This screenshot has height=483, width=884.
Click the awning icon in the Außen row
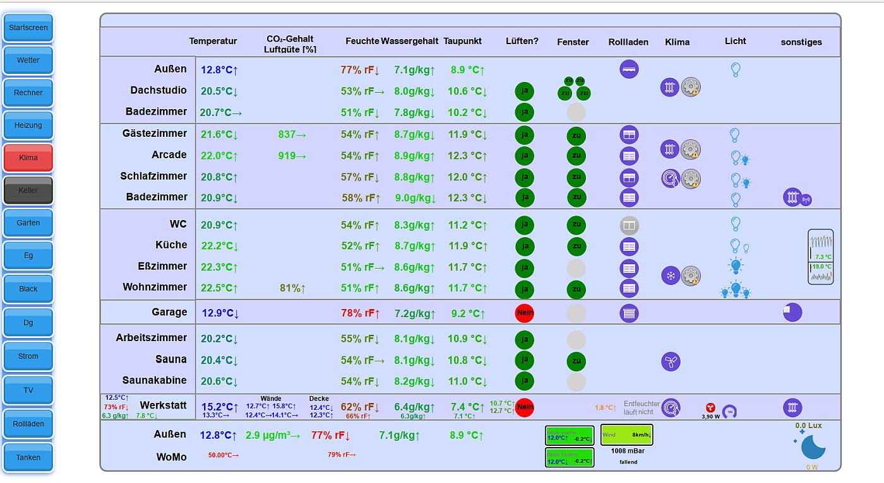(x=629, y=69)
